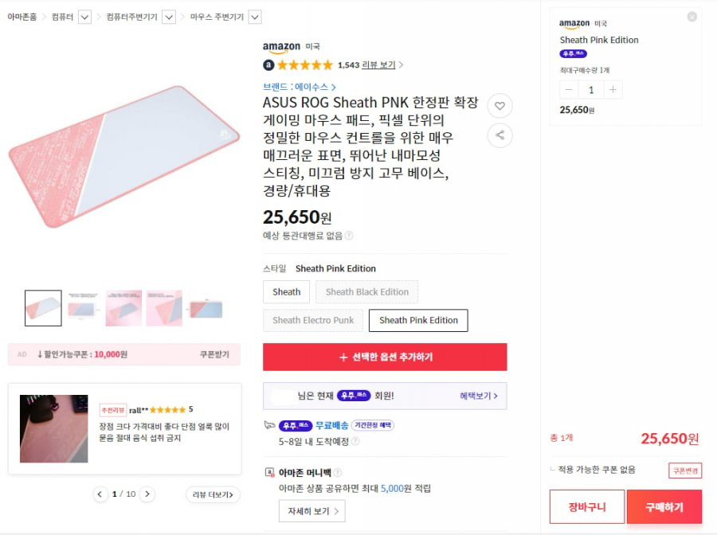Screen dimensions: 717x535
Task: Open Amazon Moneyback info question icon
Action: [338, 472]
